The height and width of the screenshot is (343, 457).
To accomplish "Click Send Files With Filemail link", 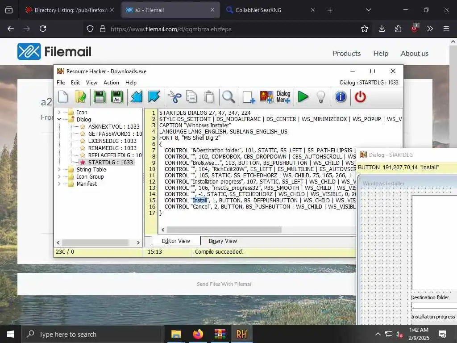I will tap(224, 284).
